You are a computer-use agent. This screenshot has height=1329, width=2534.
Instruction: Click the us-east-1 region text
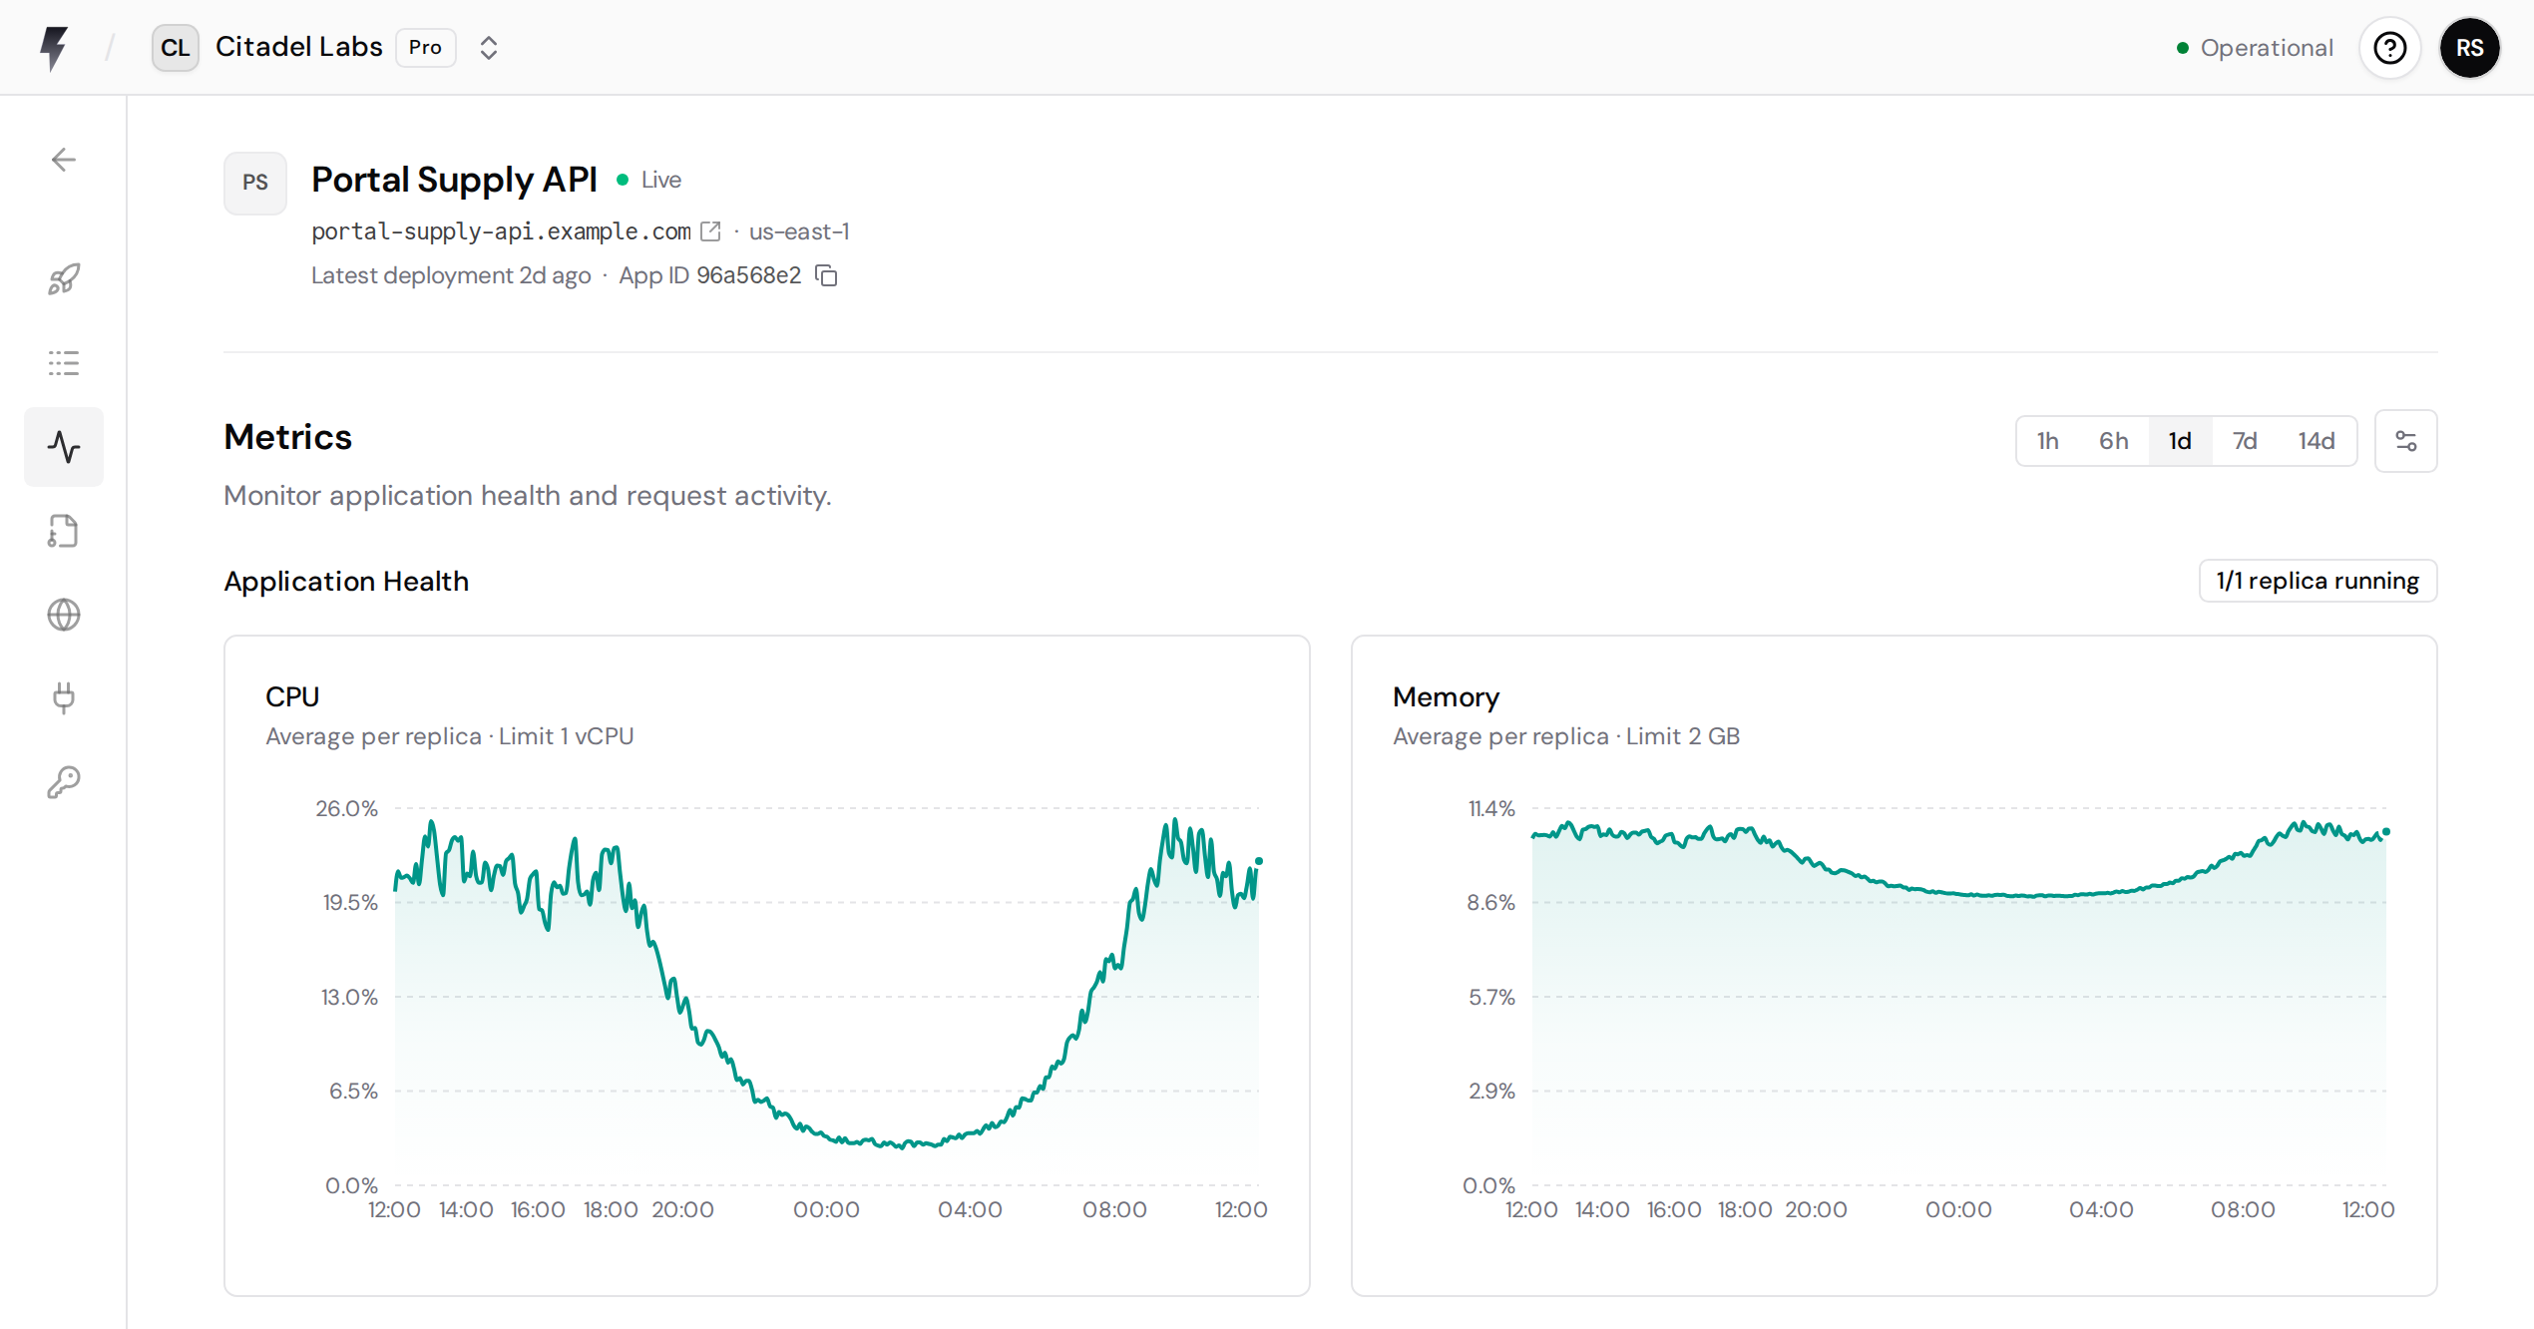tap(799, 231)
